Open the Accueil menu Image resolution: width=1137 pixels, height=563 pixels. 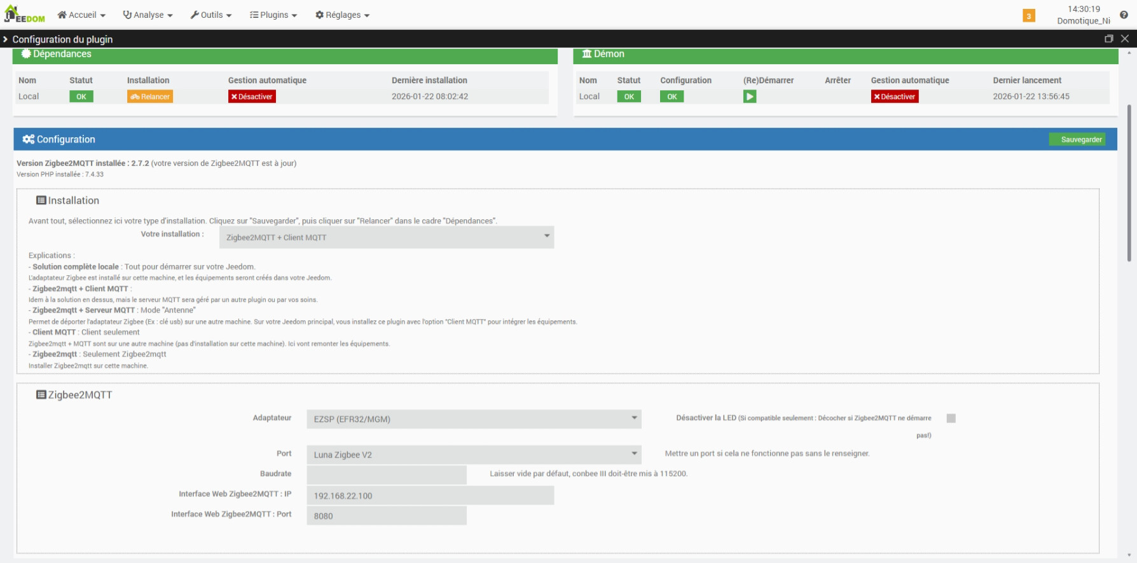point(81,15)
